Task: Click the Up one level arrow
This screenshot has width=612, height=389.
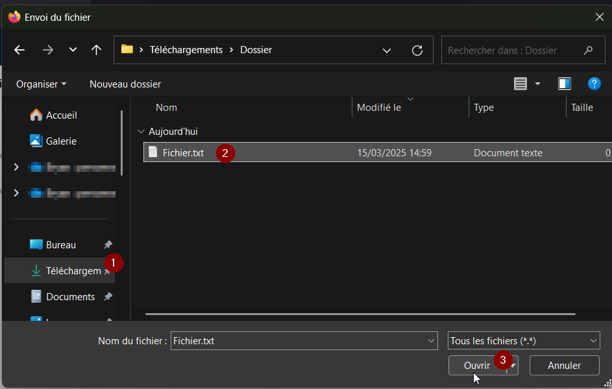Action: tap(96, 50)
